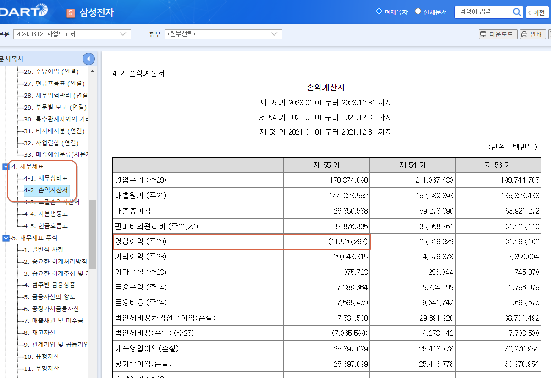This screenshot has height=378, width=551.
Task: Open 27. 현금흐름표 (연결) in the tree
Action: [x=54, y=83]
